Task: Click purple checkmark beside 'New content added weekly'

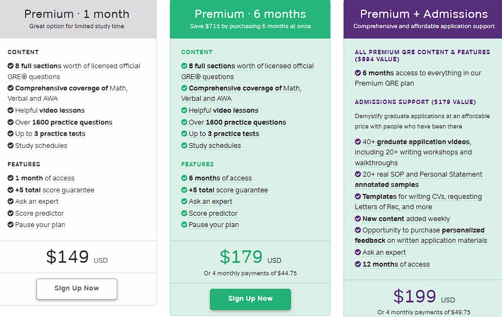Action: pyautogui.click(x=358, y=218)
